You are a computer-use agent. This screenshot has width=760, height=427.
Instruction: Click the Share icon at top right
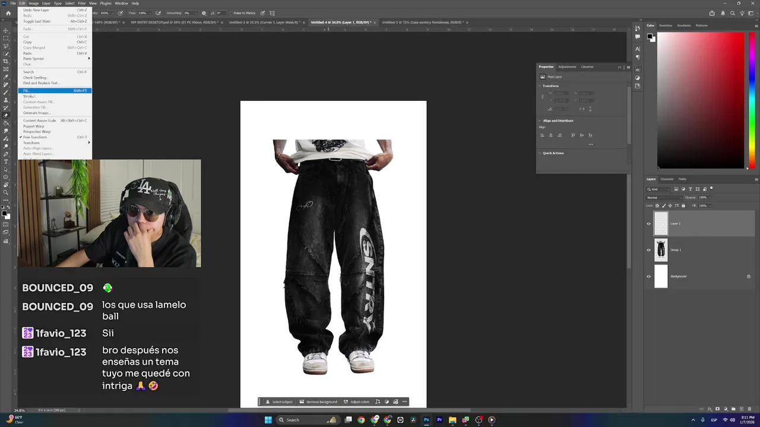click(x=712, y=13)
